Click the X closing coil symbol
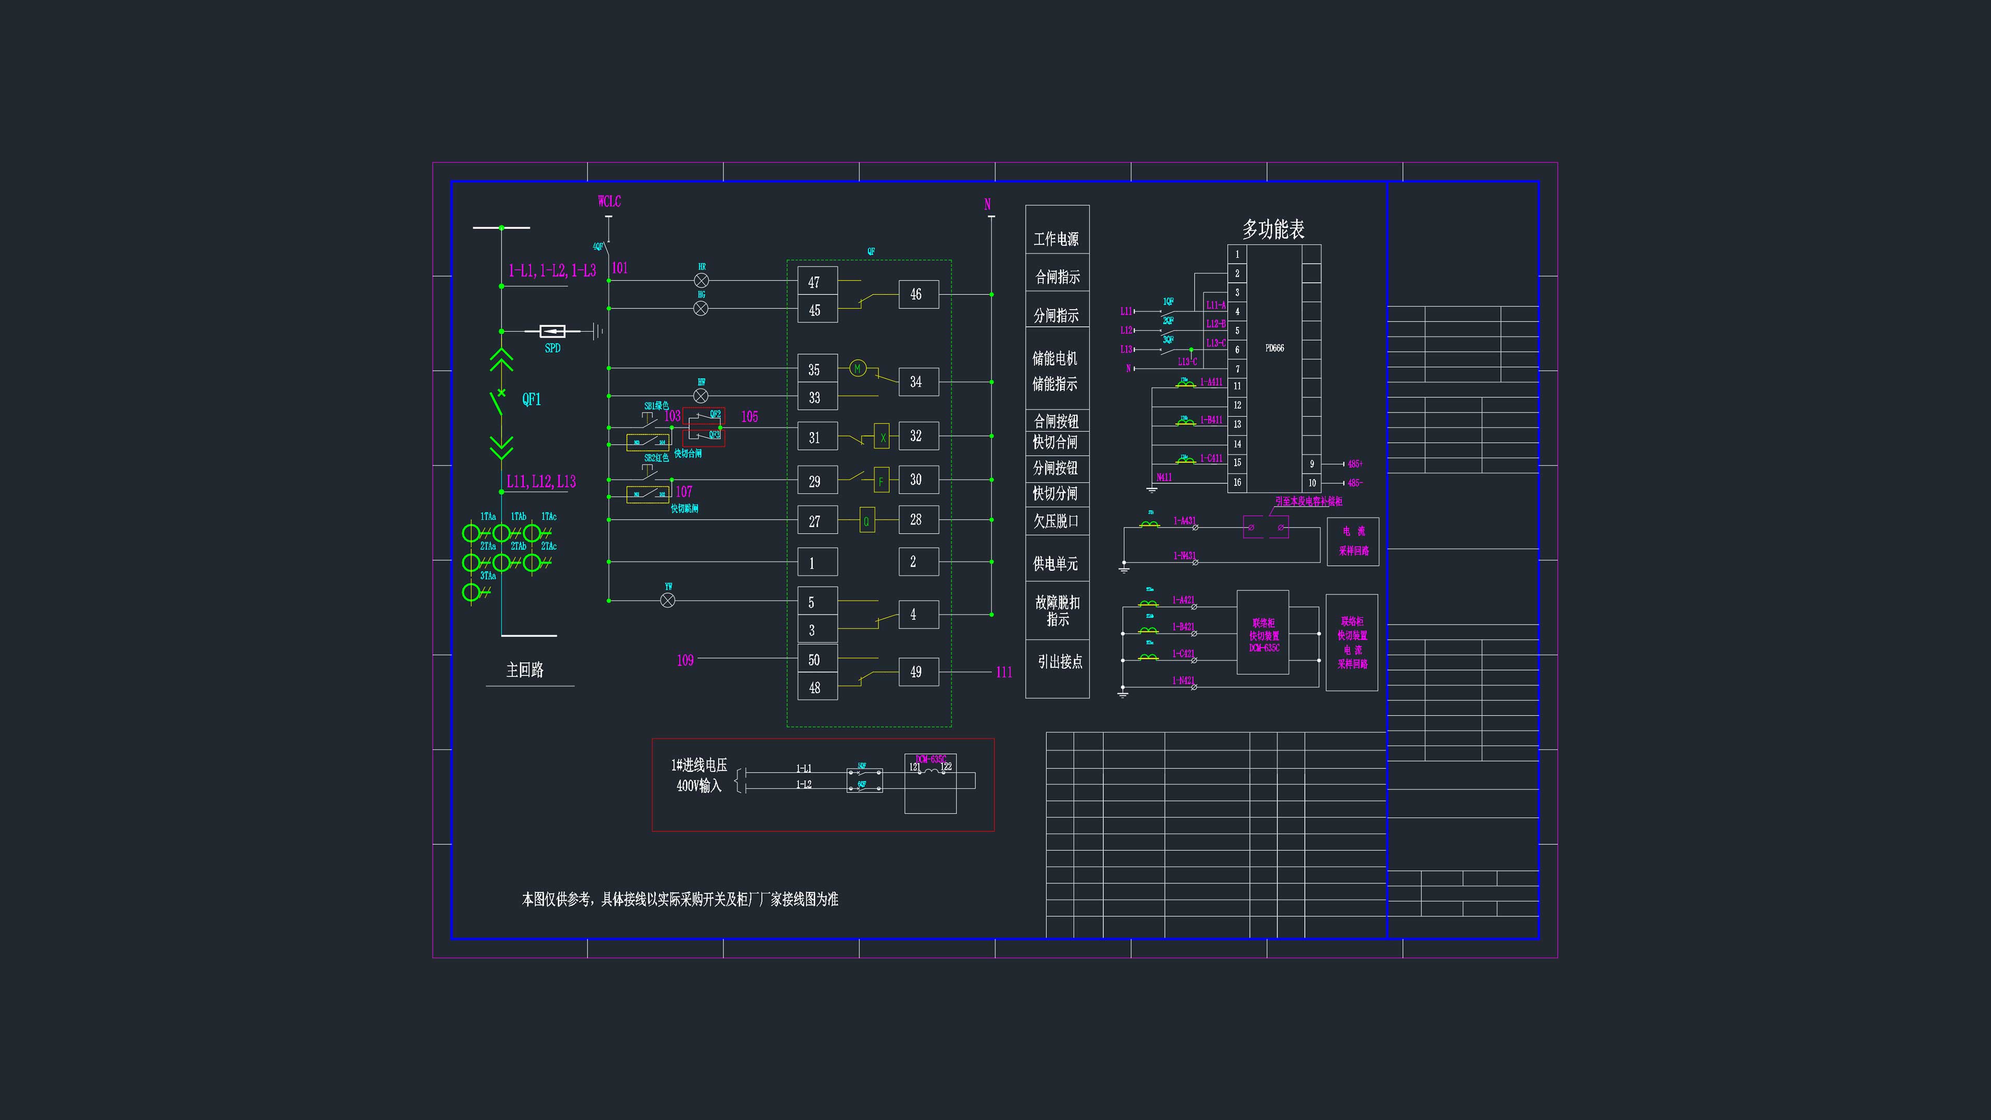 tap(882, 437)
